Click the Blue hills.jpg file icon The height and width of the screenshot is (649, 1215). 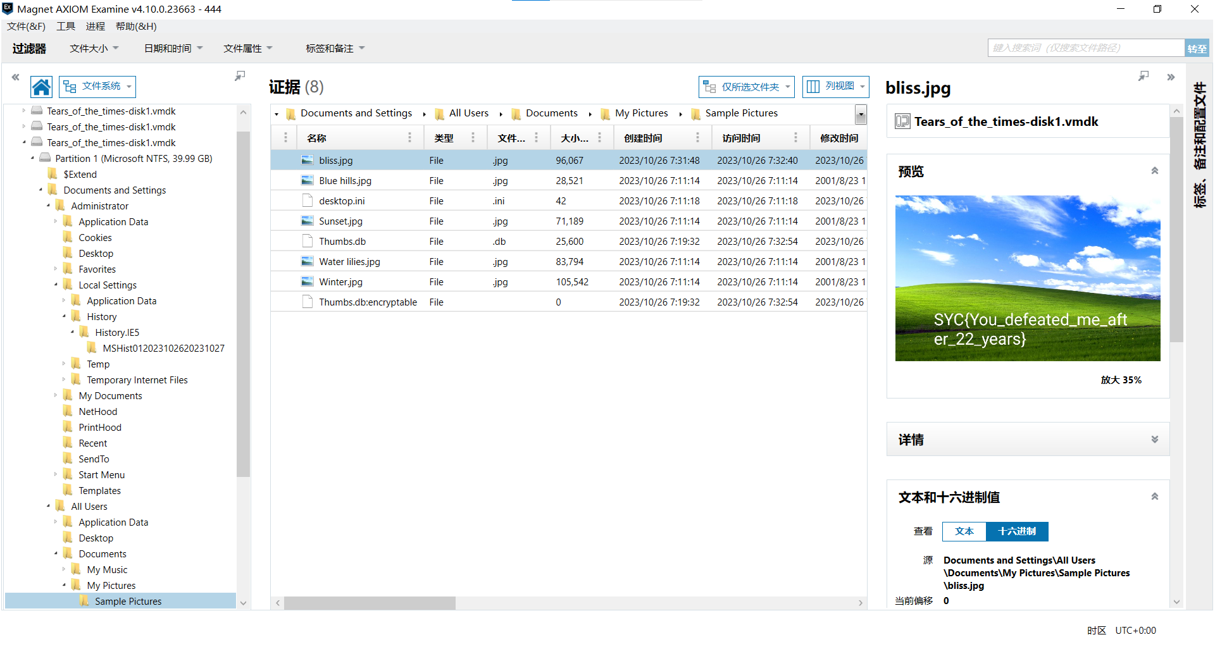pos(308,180)
